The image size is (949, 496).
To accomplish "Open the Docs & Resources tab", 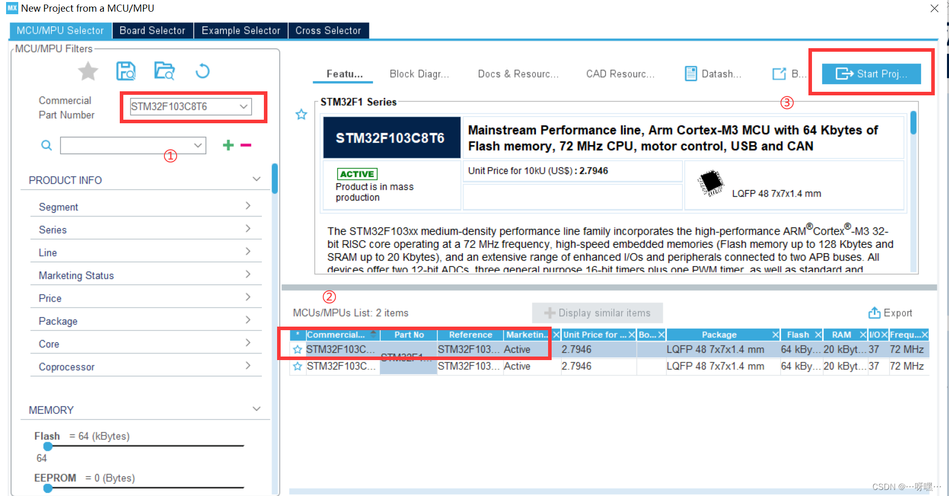I will (518, 74).
